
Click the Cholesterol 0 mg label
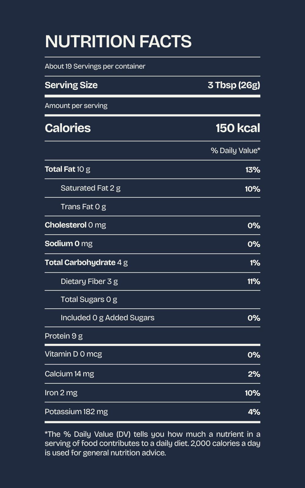pyautogui.click(x=75, y=225)
